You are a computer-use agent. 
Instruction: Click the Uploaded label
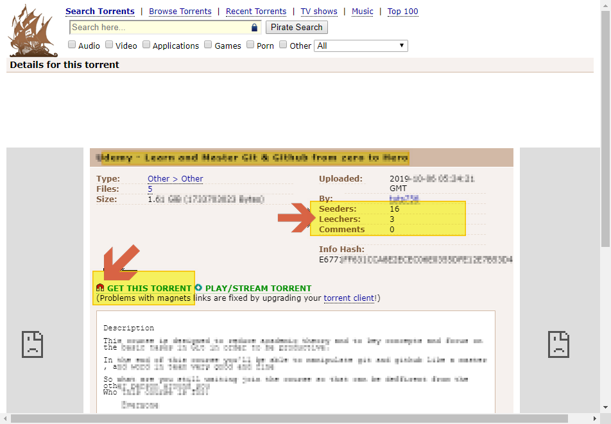pyautogui.click(x=341, y=179)
